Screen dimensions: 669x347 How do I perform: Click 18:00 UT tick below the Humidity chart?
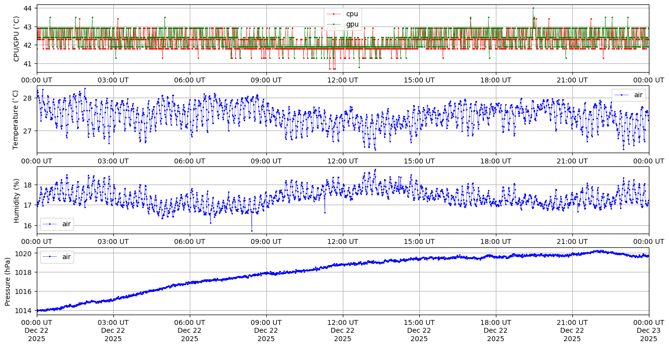click(x=495, y=241)
